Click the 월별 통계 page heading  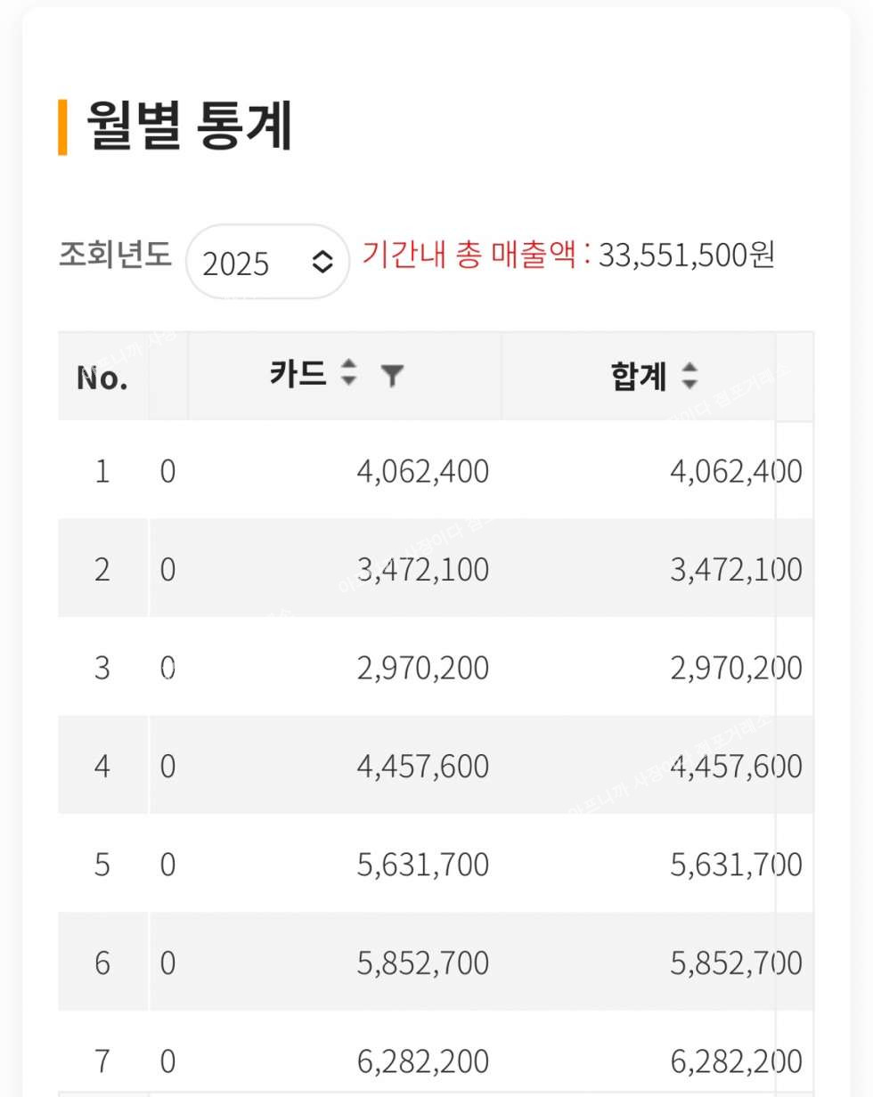click(x=189, y=126)
